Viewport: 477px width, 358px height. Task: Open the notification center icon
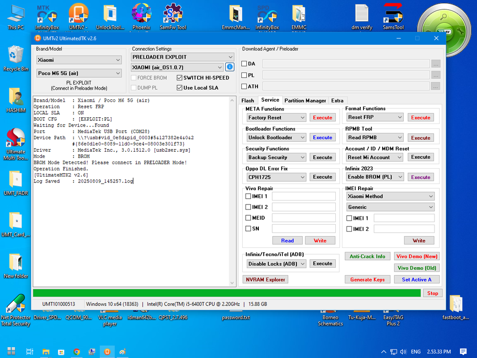[463, 352]
